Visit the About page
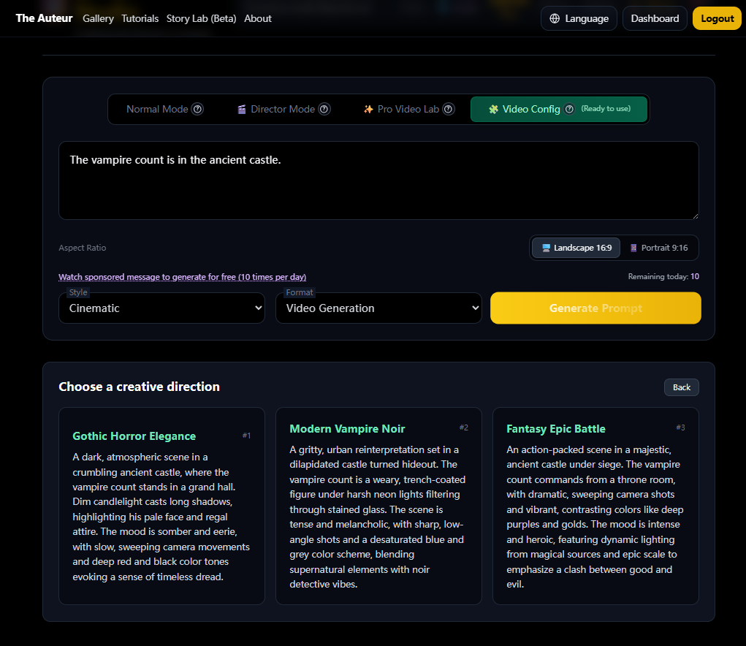This screenshot has height=646, width=746. pyautogui.click(x=258, y=18)
